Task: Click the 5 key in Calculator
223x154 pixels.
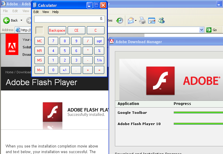Action: tap(65, 51)
